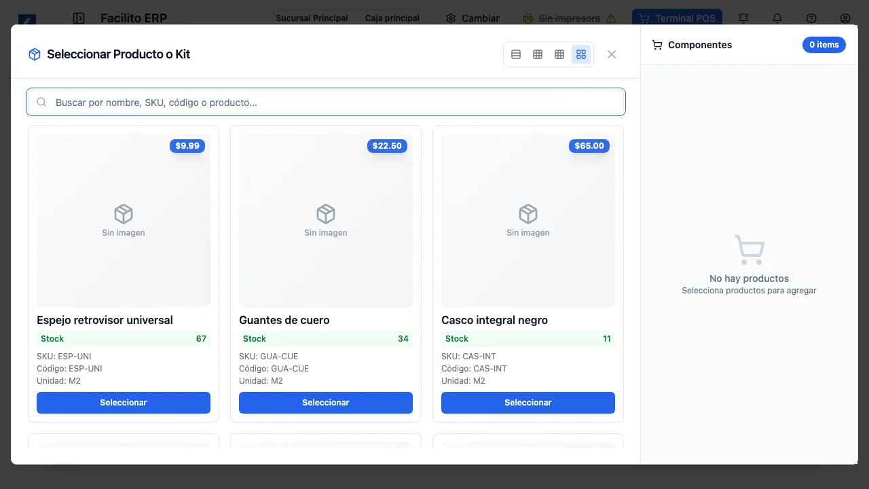Click the SKU: ESP-UNI line
This screenshot has width=869, height=489.
click(64, 357)
